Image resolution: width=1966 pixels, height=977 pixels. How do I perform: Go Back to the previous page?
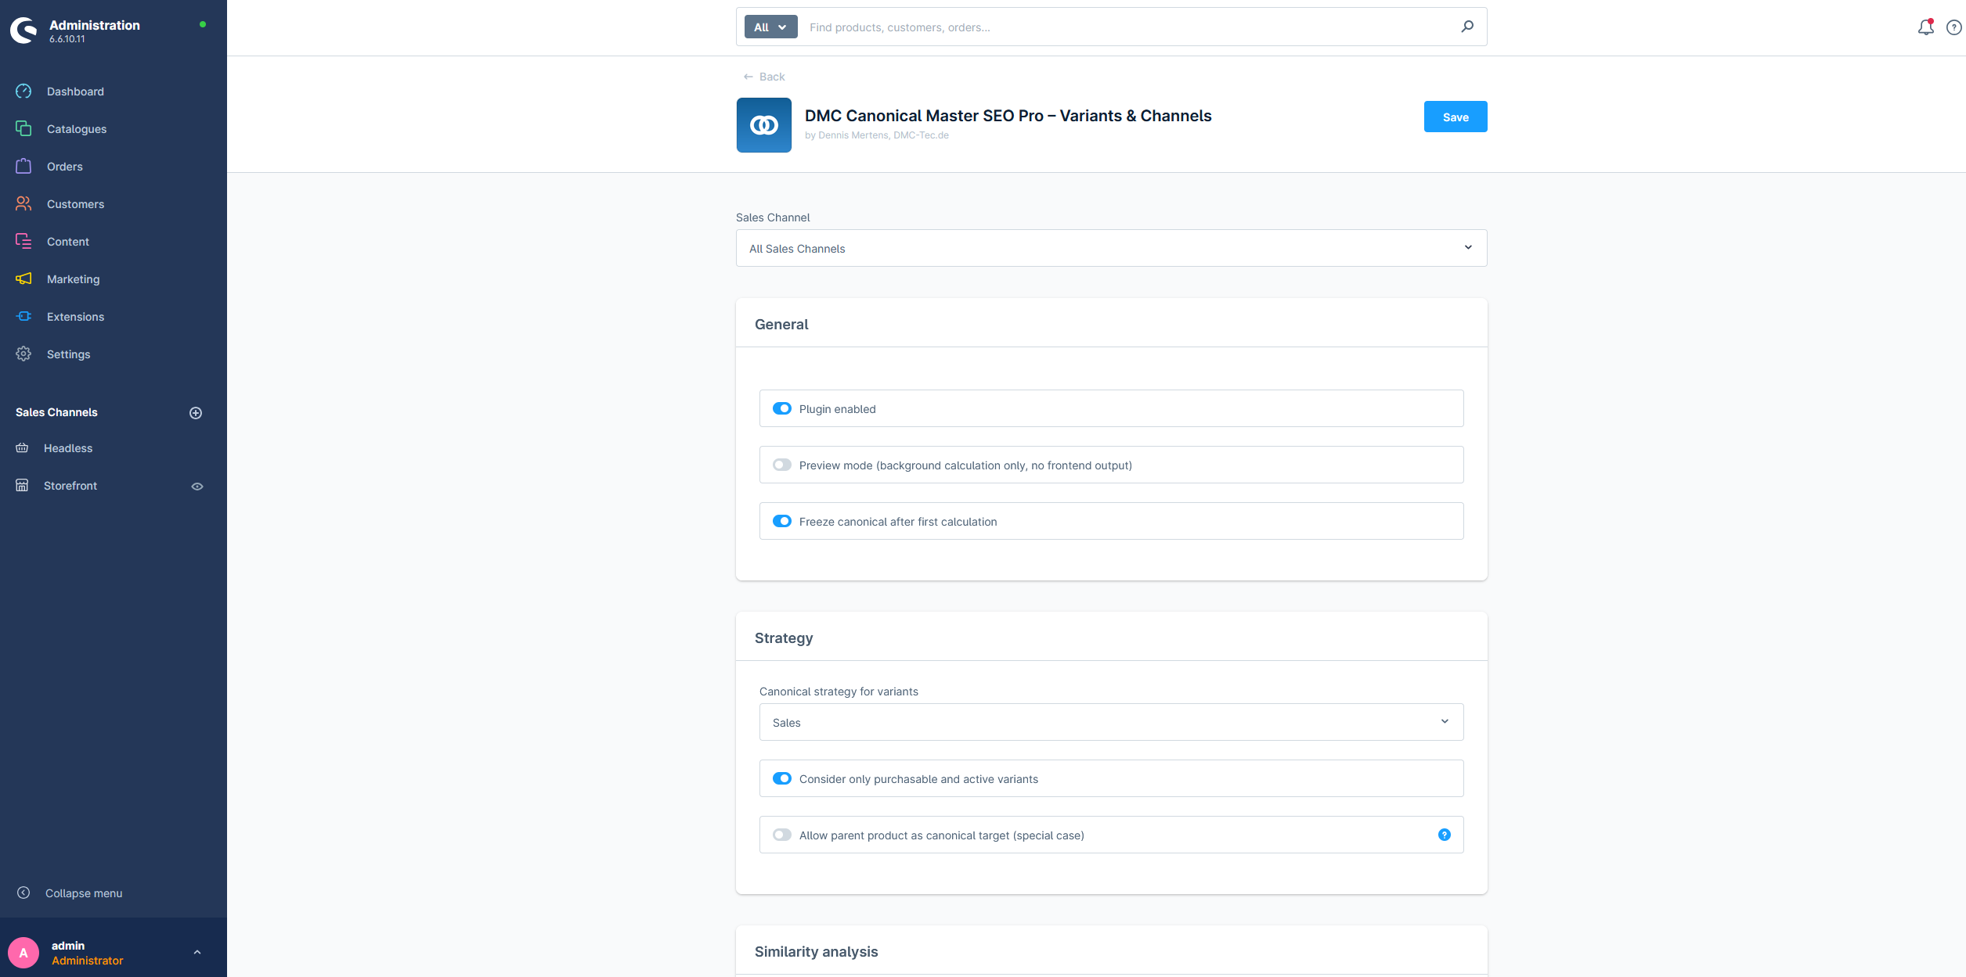pyautogui.click(x=764, y=77)
